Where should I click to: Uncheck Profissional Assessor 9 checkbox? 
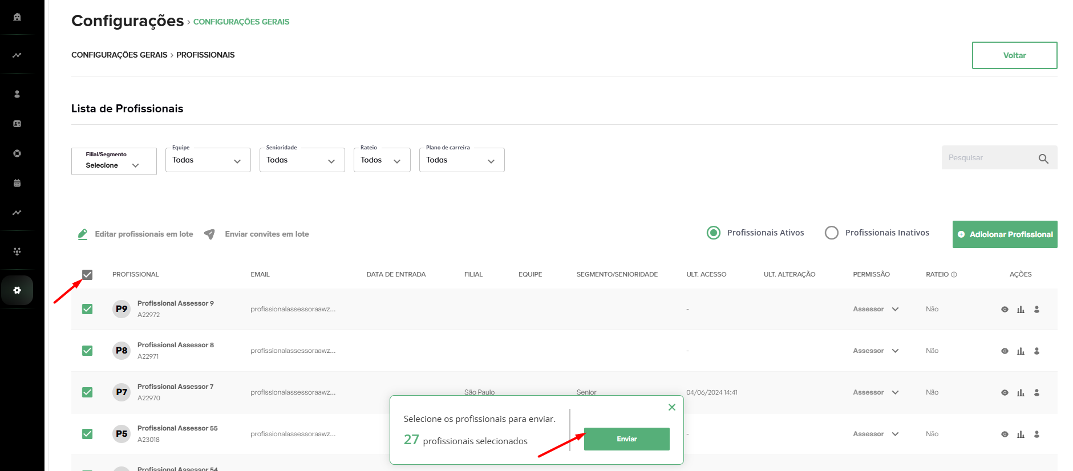(x=87, y=309)
